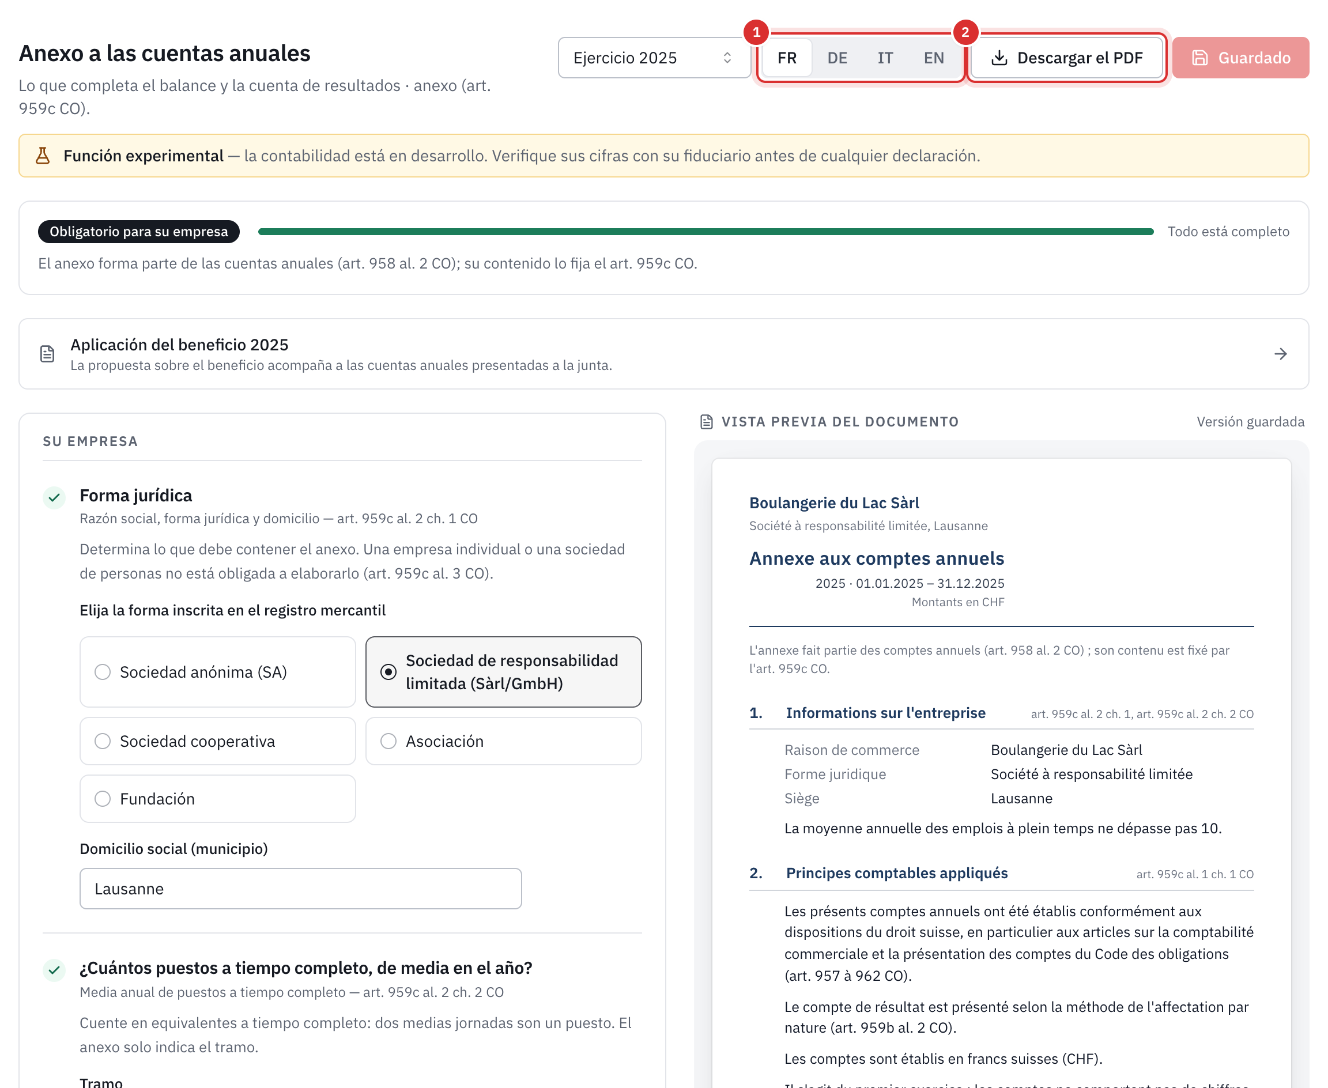The width and height of the screenshot is (1328, 1088).
Task: Click the Raison de commerce label in preview
Action: tap(852, 751)
